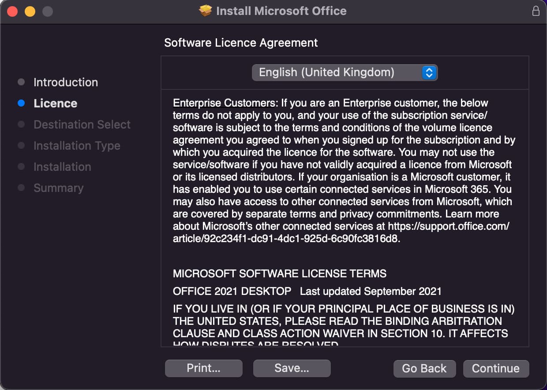Minimize the installer with the yellow button
The width and height of the screenshot is (547, 390).
click(30, 11)
